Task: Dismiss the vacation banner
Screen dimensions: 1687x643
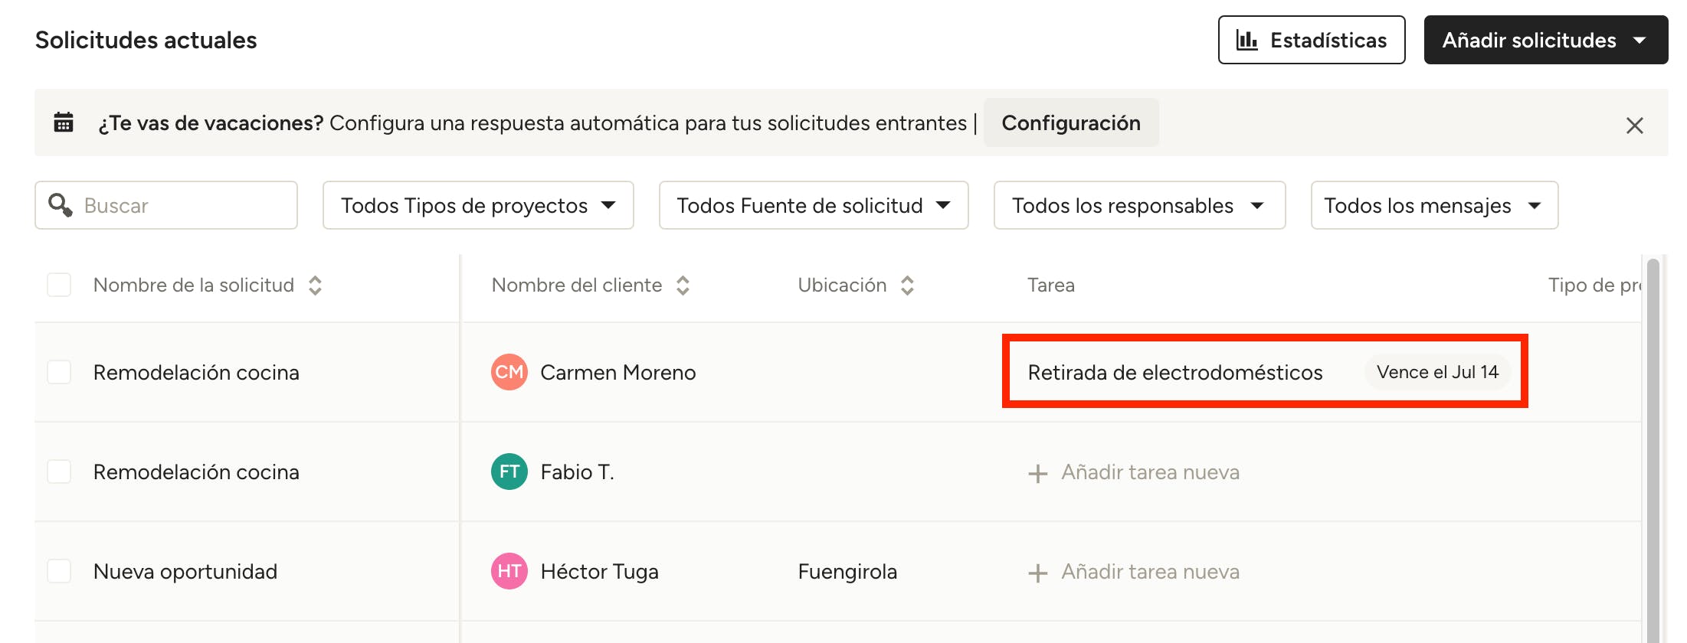Action: click(1634, 126)
